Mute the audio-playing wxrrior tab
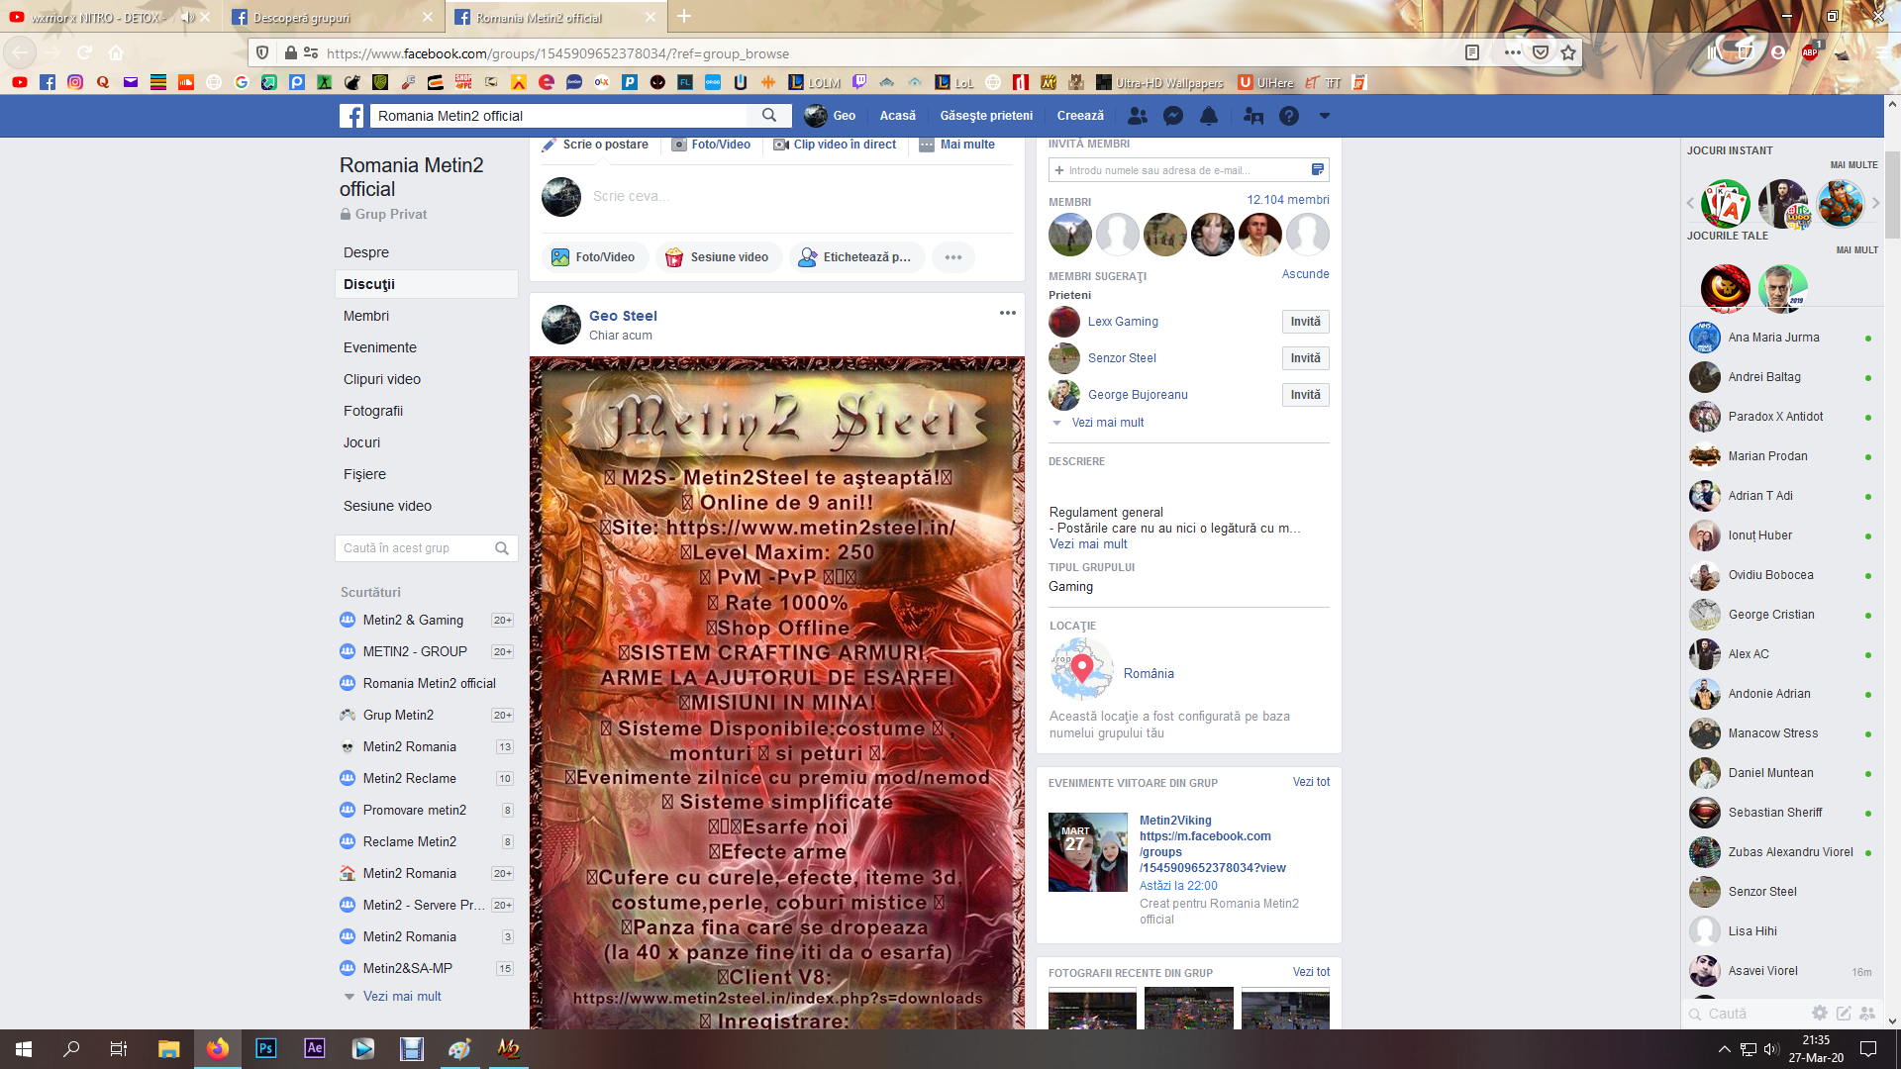The height and width of the screenshot is (1069, 1901). [x=187, y=18]
